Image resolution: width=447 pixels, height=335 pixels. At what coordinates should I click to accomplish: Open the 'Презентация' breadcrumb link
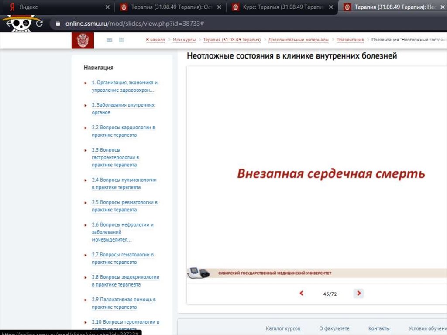(x=350, y=40)
